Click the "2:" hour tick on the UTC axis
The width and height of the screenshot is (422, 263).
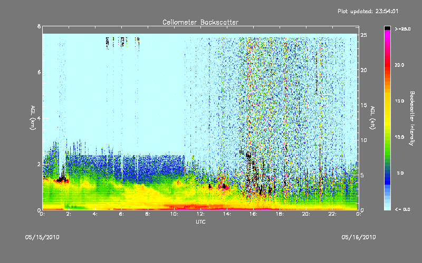(x=69, y=214)
